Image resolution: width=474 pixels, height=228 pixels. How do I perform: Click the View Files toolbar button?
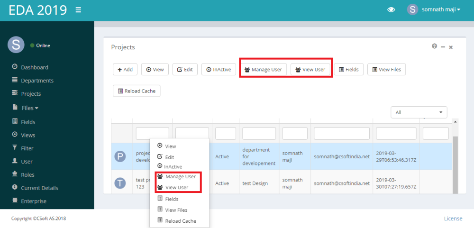point(387,69)
